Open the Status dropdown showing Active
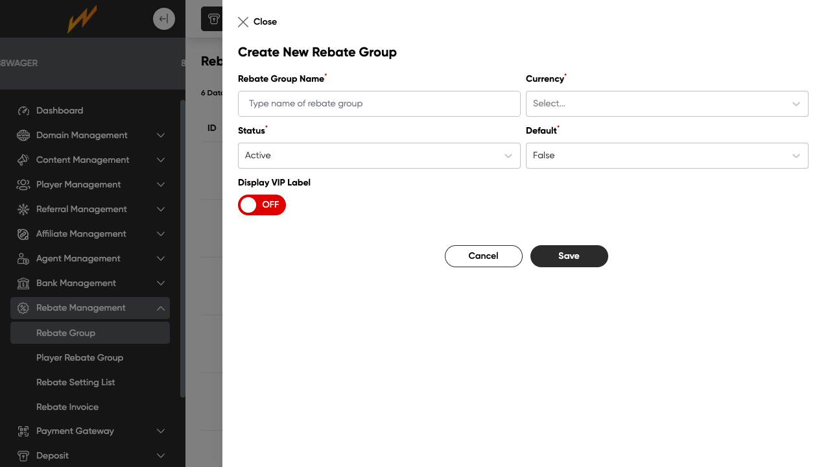Viewport: 830px width, 467px height. click(379, 156)
